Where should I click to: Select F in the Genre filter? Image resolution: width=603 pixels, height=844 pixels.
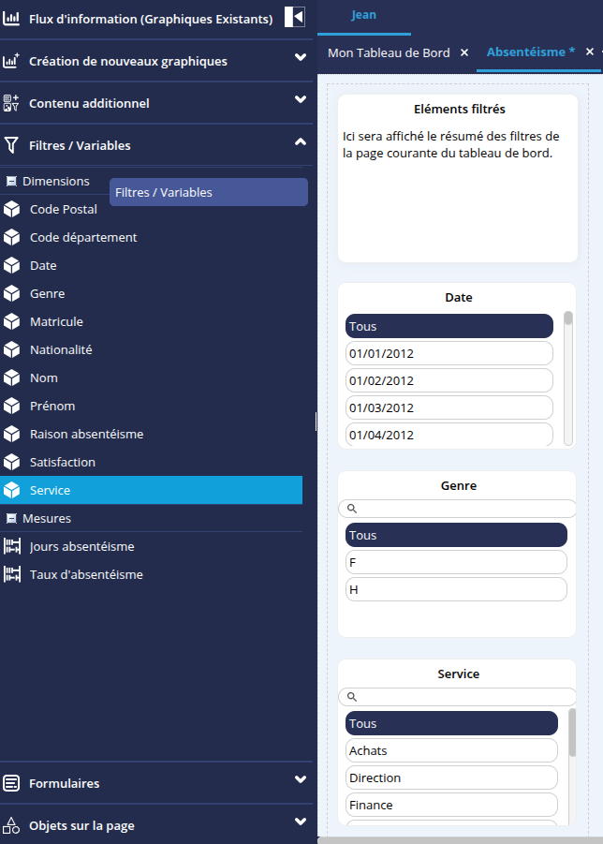(x=456, y=562)
